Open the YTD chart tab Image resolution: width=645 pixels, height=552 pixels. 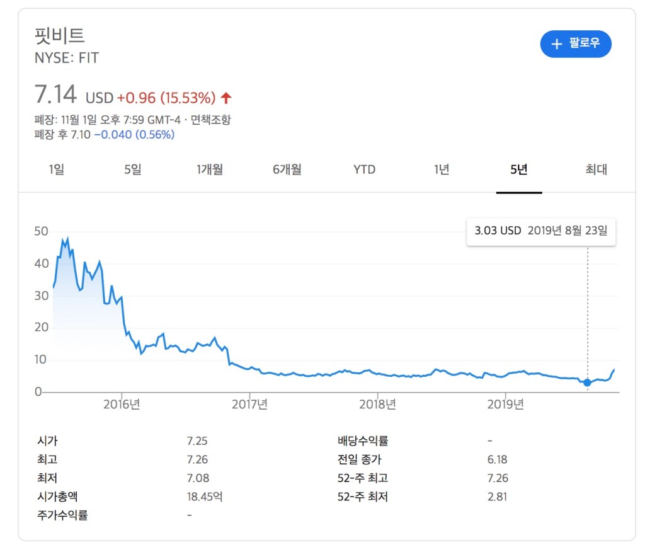click(x=364, y=169)
